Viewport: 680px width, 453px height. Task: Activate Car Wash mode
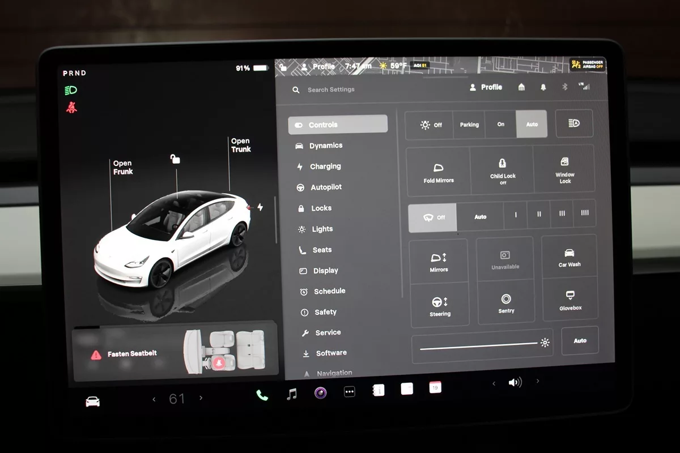point(569,257)
